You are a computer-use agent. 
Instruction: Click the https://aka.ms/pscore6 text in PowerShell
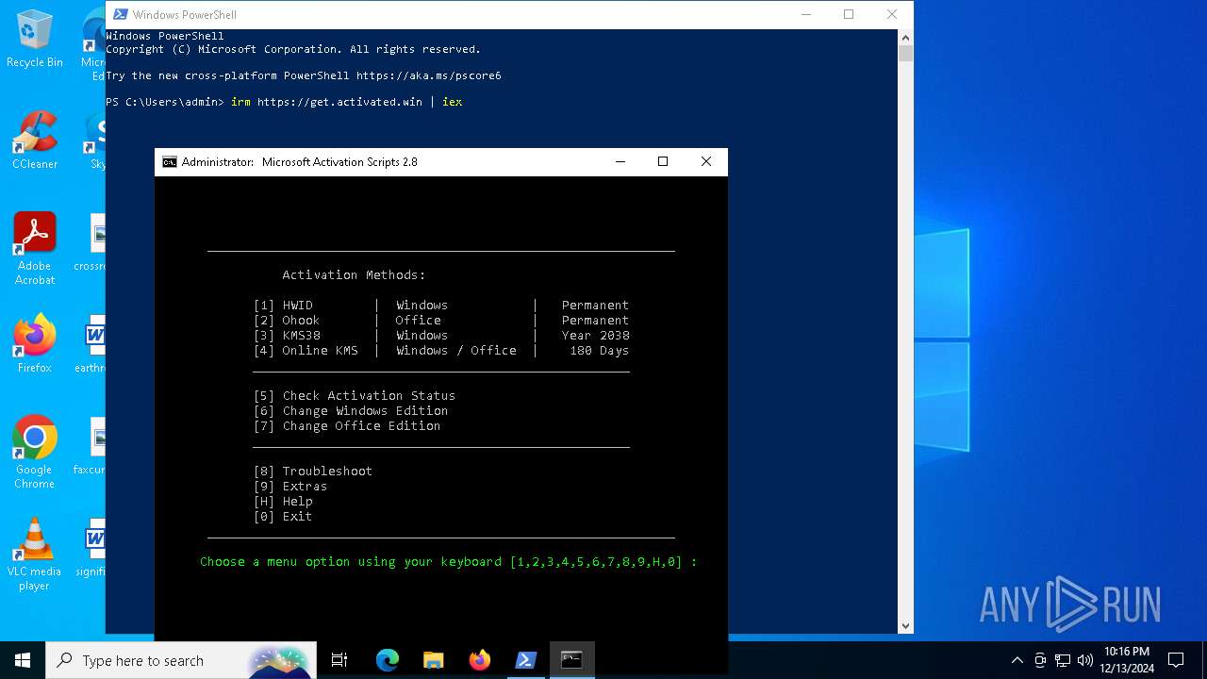[x=429, y=75]
